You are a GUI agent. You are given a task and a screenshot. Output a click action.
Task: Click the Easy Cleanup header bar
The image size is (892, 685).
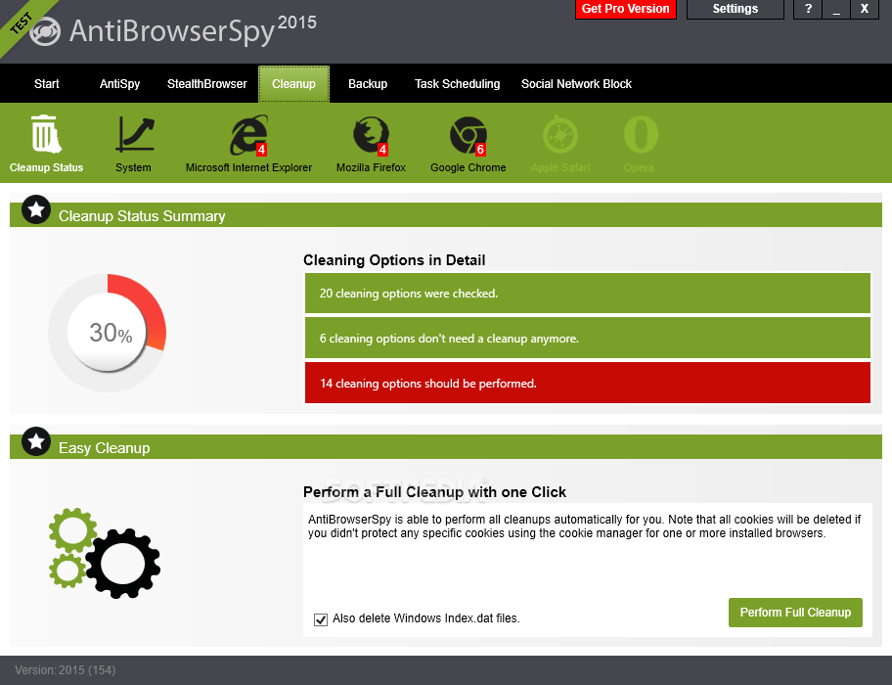tap(446, 447)
